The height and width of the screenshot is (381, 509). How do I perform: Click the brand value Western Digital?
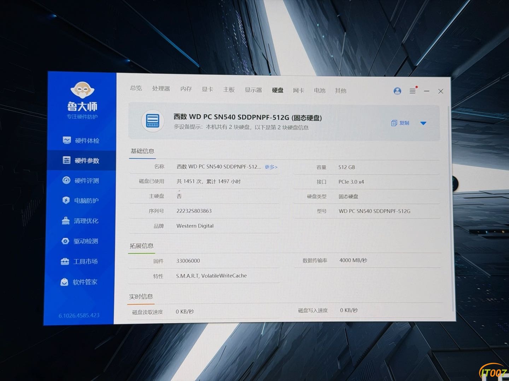click(195, 226)
